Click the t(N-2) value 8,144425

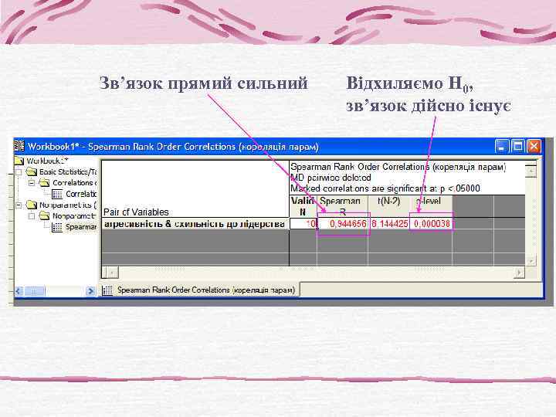click(x=389, y=224)
